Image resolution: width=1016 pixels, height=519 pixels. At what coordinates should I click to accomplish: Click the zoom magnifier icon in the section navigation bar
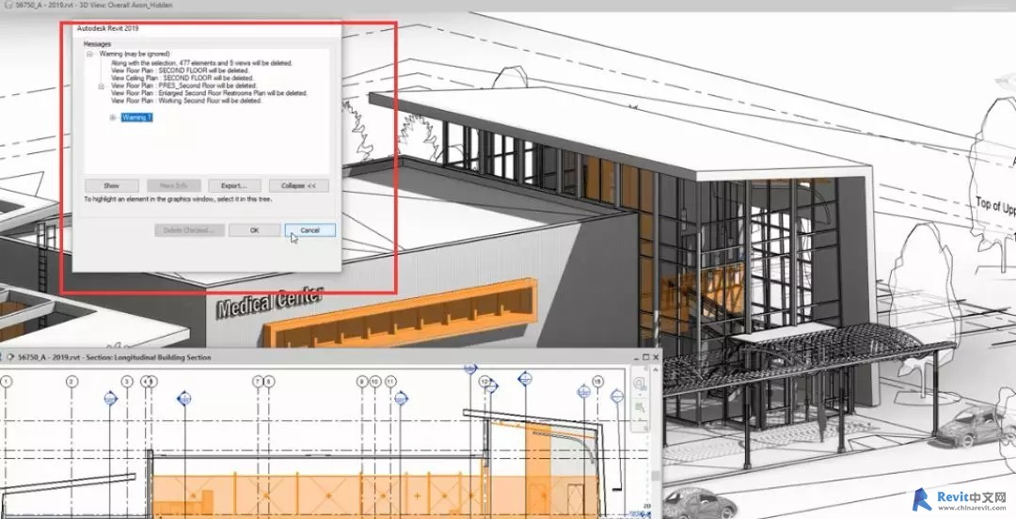(x=640, y=384)
